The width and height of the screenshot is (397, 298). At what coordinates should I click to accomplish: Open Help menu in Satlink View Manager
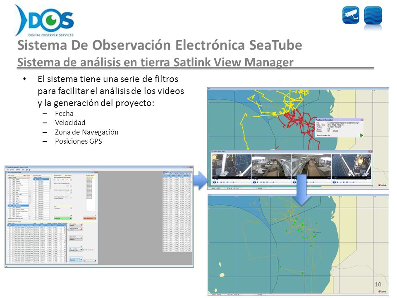point(23,170)
